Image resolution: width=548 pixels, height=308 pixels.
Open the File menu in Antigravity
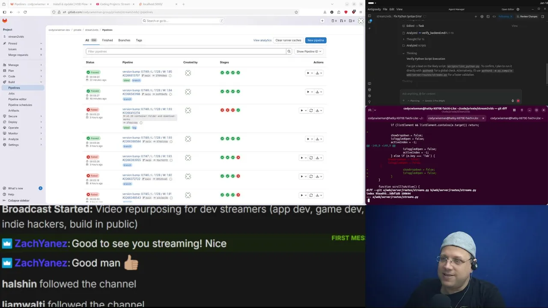(385, 9)
